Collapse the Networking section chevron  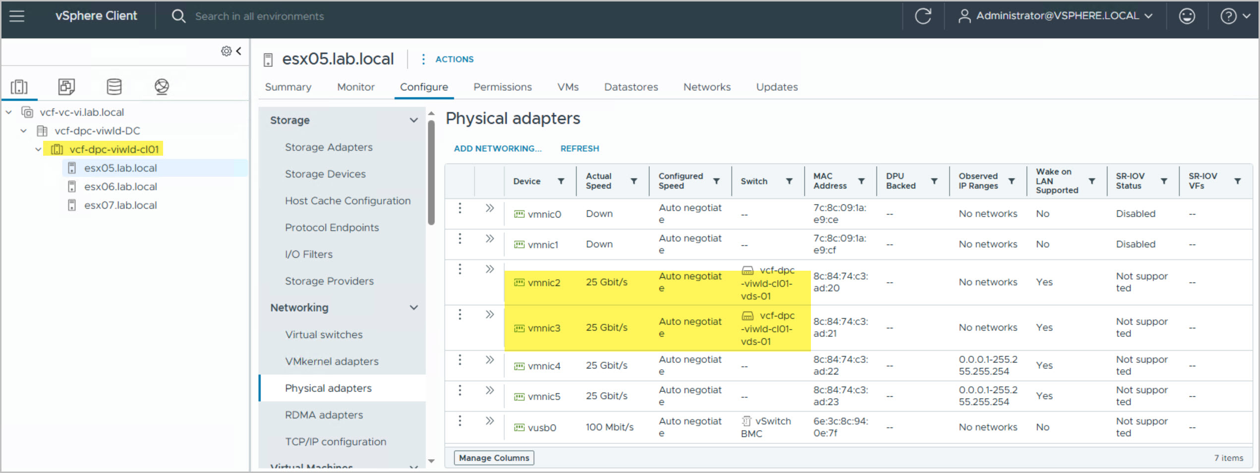coord(414,308)
